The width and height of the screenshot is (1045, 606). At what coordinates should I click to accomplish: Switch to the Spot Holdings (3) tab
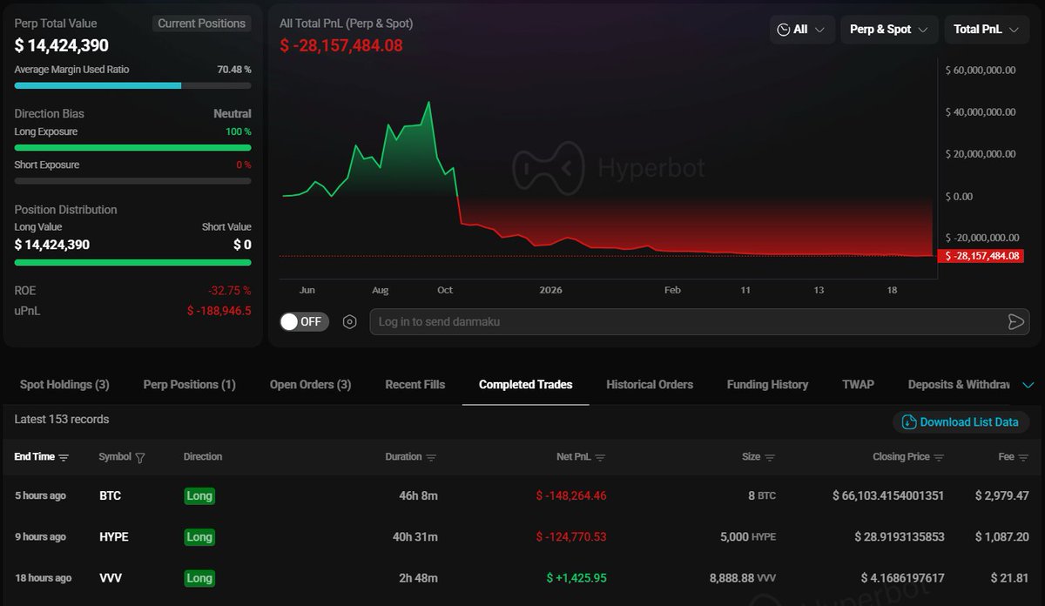(x=64, y=384)
